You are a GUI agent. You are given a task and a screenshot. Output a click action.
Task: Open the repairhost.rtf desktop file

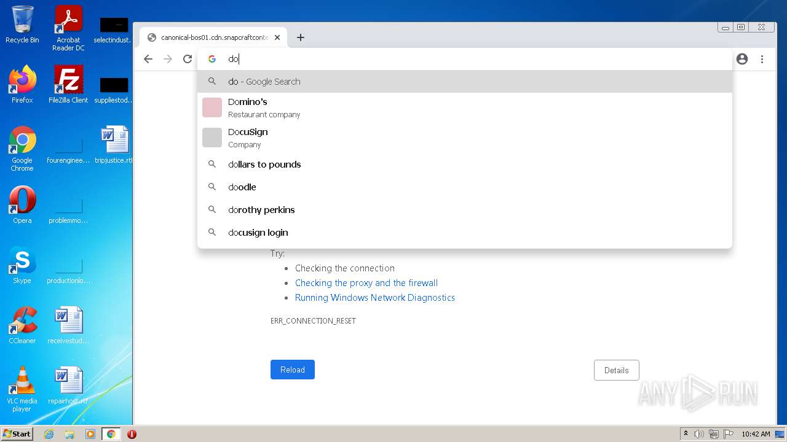(x=68, y=386)
